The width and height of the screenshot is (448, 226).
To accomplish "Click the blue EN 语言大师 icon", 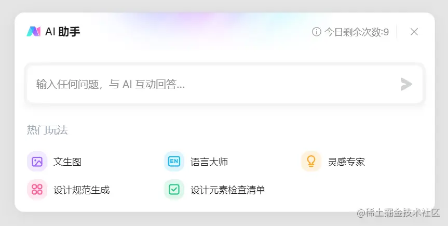I will 174,162.
